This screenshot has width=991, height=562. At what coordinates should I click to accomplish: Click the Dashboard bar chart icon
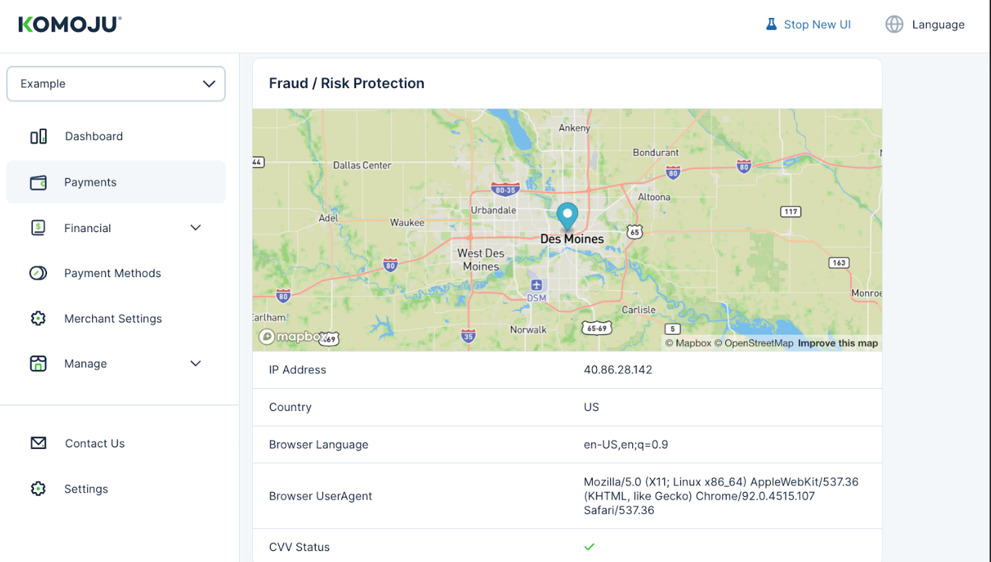39,137
